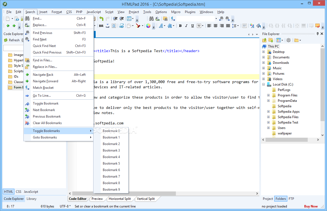Open the Goto Bookmarks submenu
Viewport: 327px width, 211px height.
pos(59,137)
